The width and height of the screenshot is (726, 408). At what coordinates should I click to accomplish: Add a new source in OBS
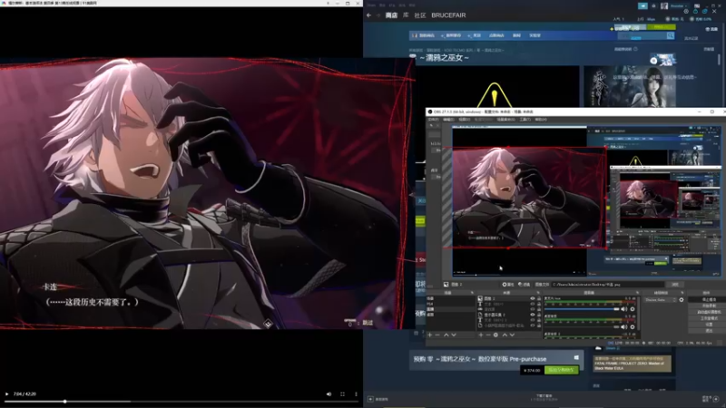pos(481,335)
